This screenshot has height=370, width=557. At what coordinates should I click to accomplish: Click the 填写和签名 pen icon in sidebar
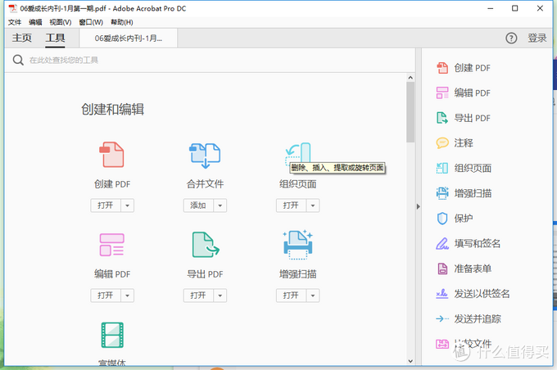click(442, 244)
